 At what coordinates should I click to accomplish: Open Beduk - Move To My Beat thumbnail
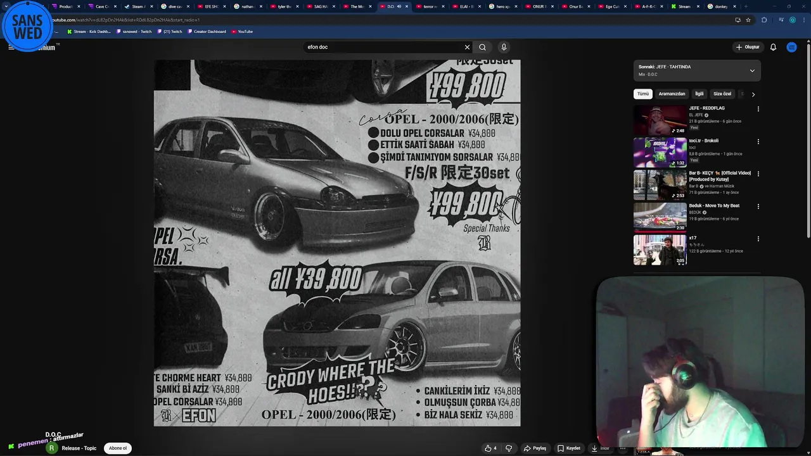point(660,217)
